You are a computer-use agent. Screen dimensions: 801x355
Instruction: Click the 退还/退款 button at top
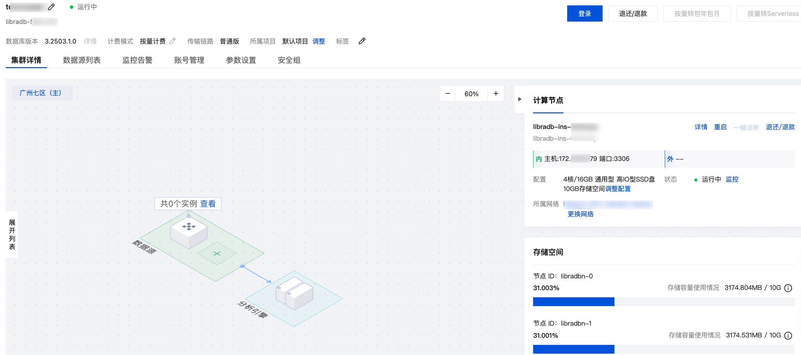click(x=633, y=13)
